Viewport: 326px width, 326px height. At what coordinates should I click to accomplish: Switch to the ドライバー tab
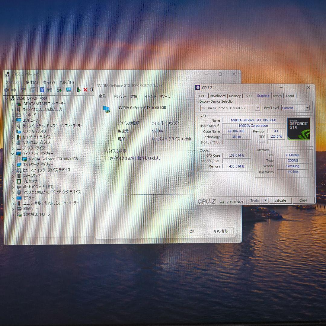click(120, 97)
